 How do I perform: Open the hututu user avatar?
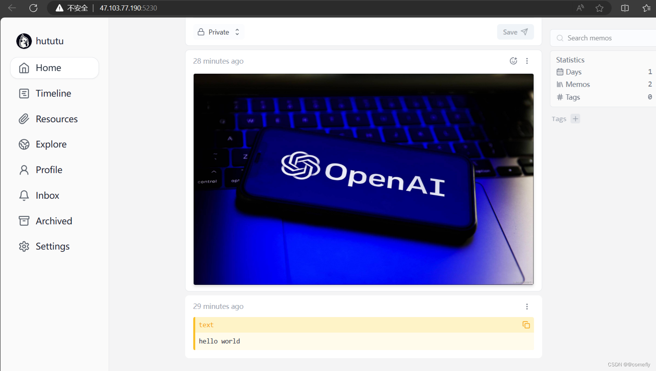coord(24,41)
